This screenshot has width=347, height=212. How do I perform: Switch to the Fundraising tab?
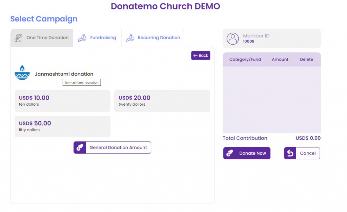pos(97,37)
